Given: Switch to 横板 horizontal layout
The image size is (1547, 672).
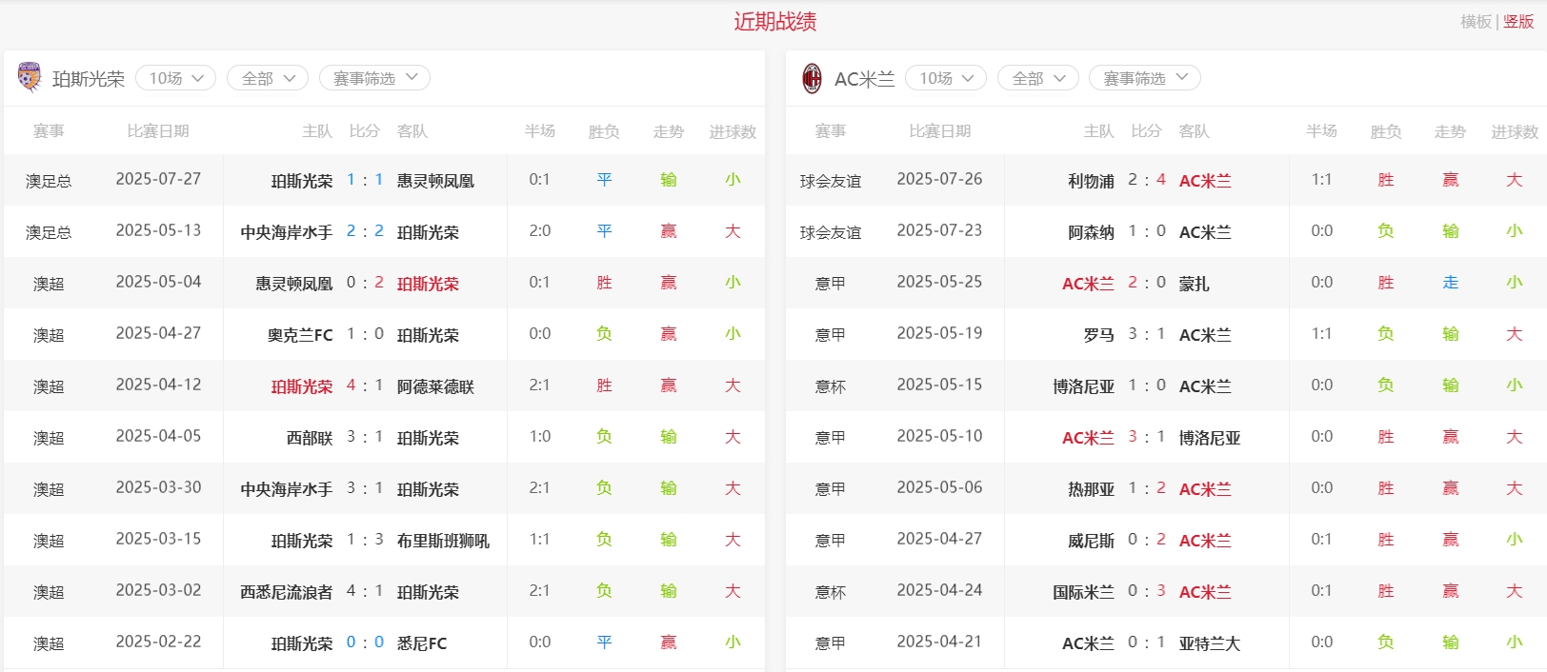Looking at the screenshot, I should pos(1476,22).
